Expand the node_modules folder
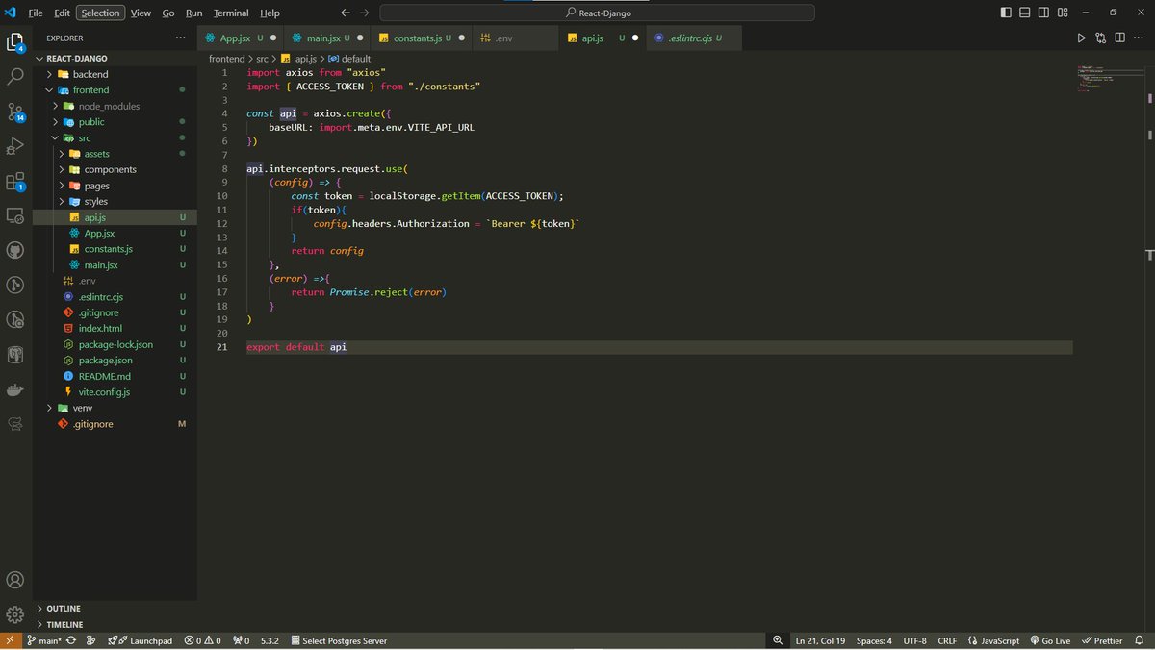The image size is (1155, 650). [115, 106]
